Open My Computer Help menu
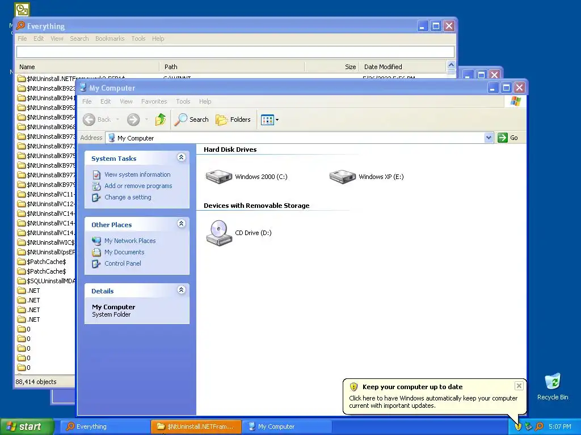 coord(205,101)
